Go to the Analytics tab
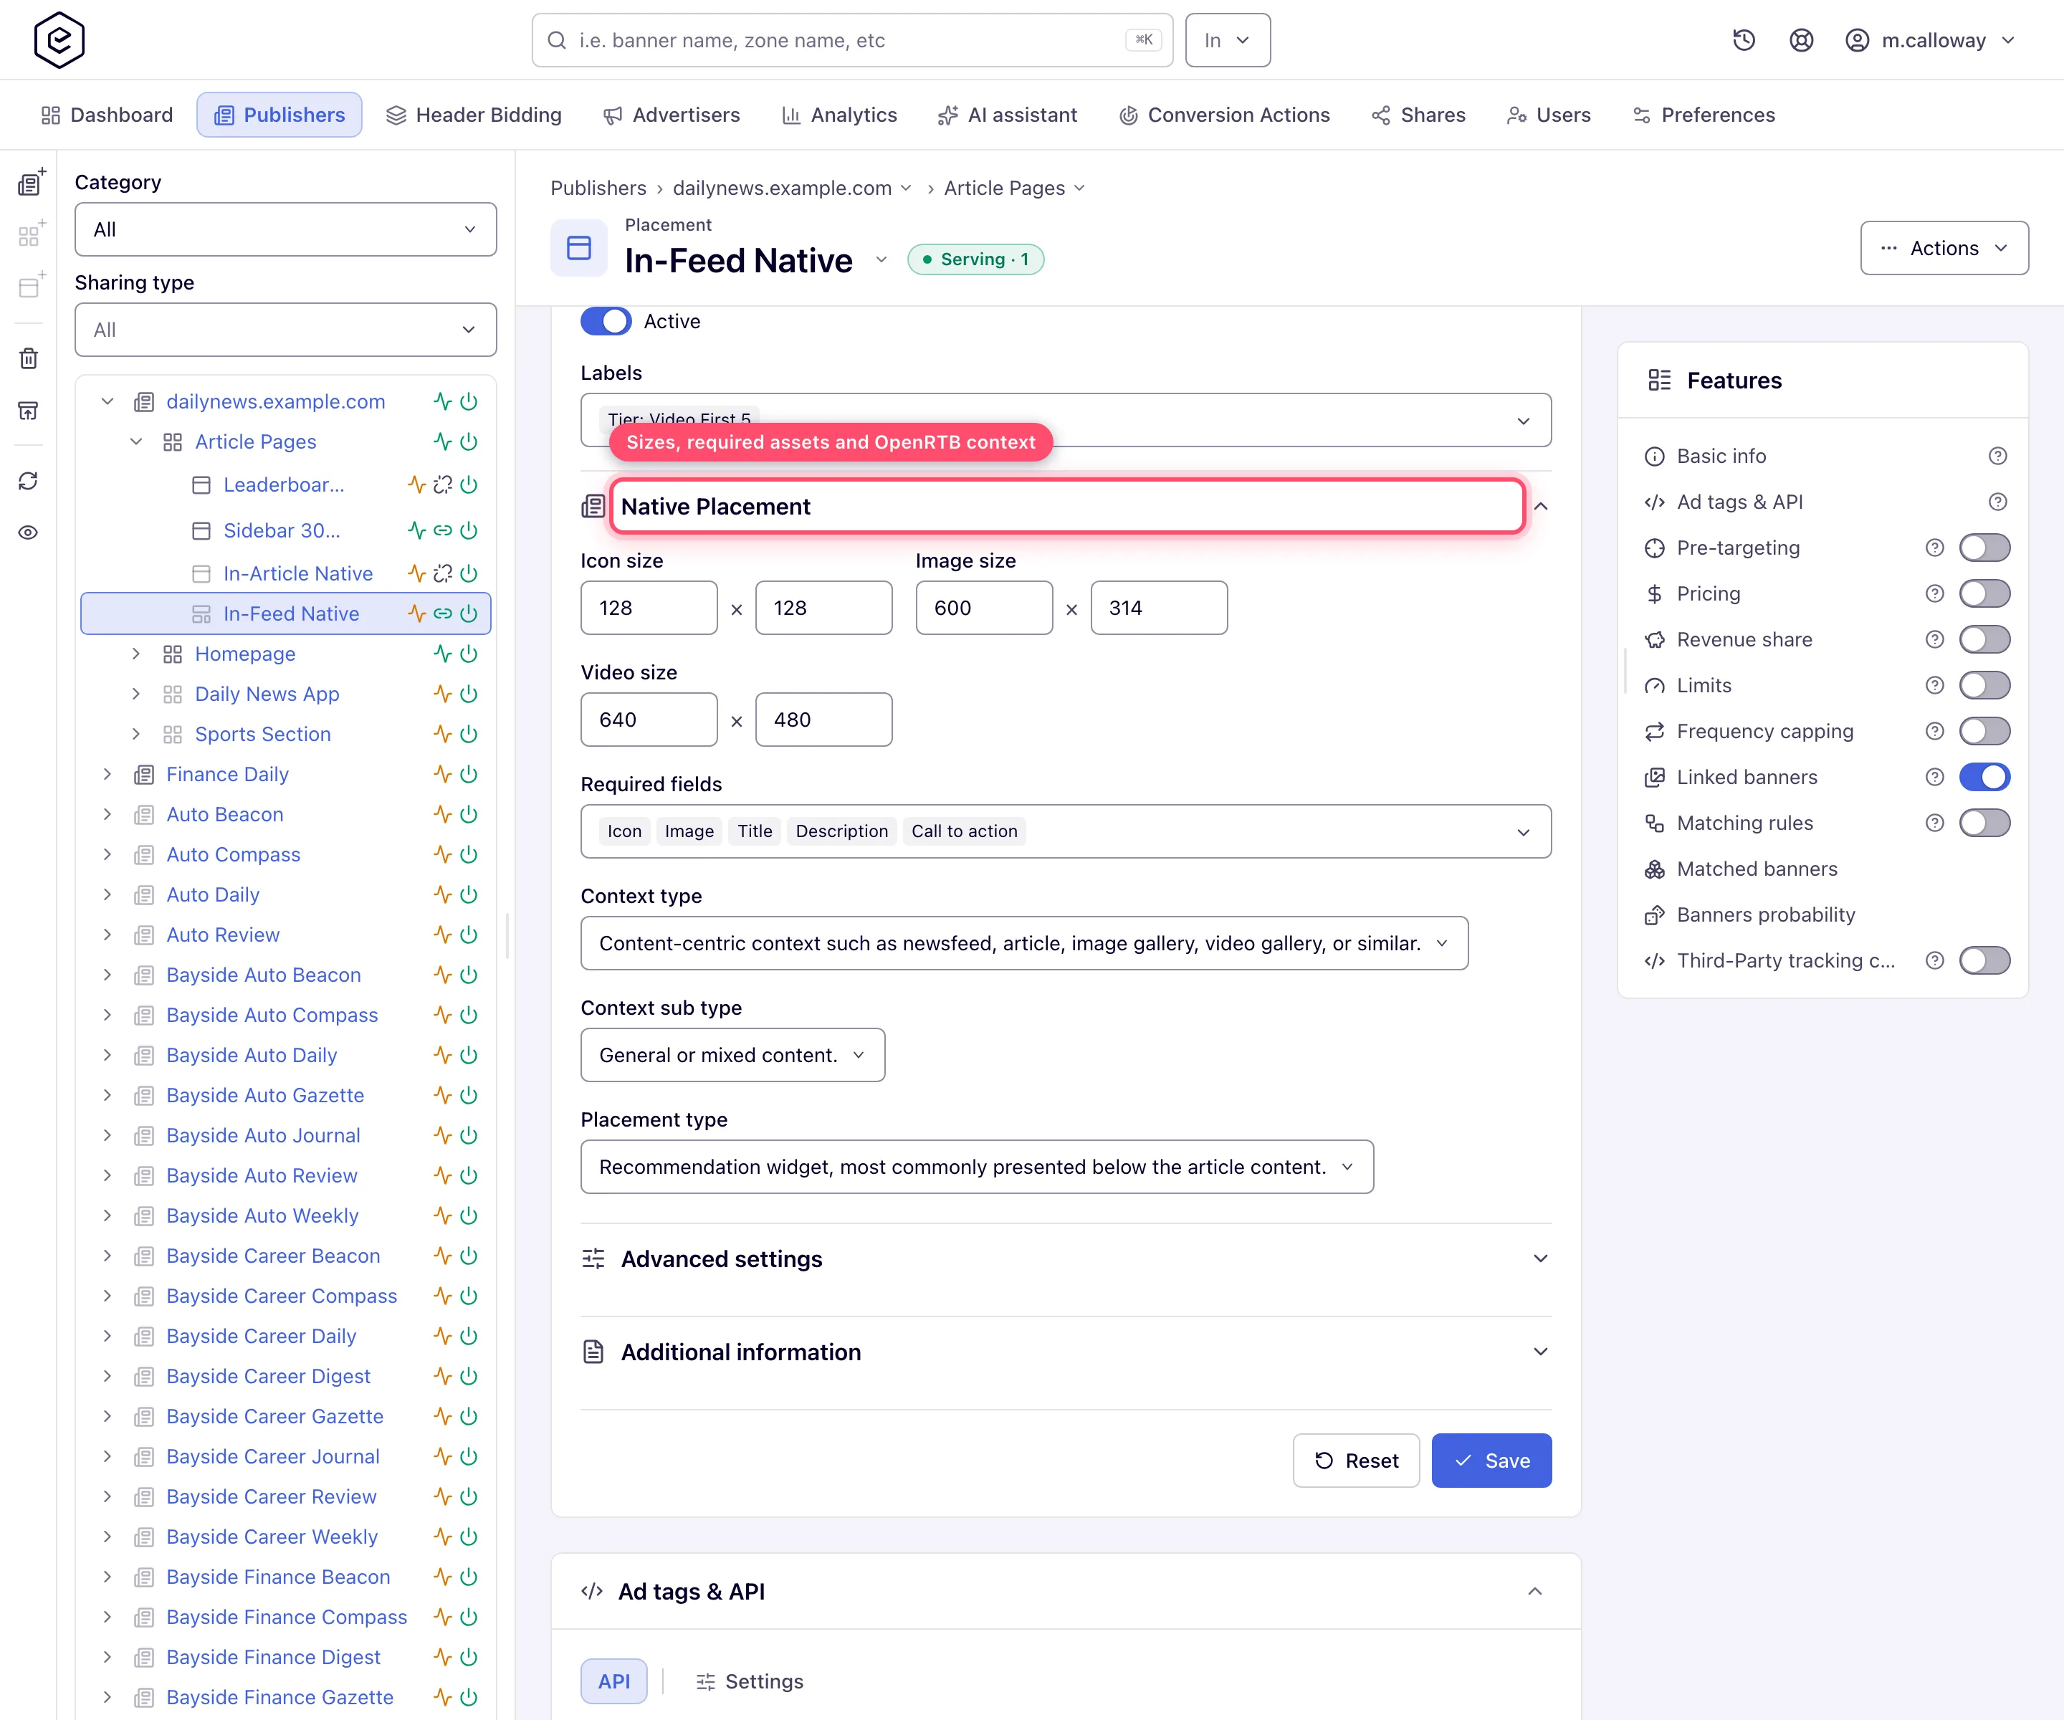Viewport: 2064px width, 1720px height. pos(839,115)
